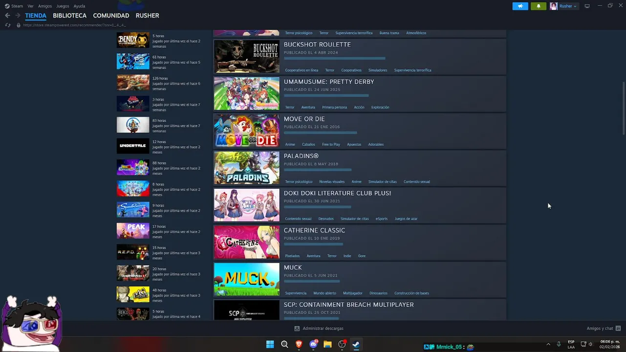Switch to Big Picture mode icon
Screen dimensions: 626x352
pyautogui.click(x=587, y=6)
